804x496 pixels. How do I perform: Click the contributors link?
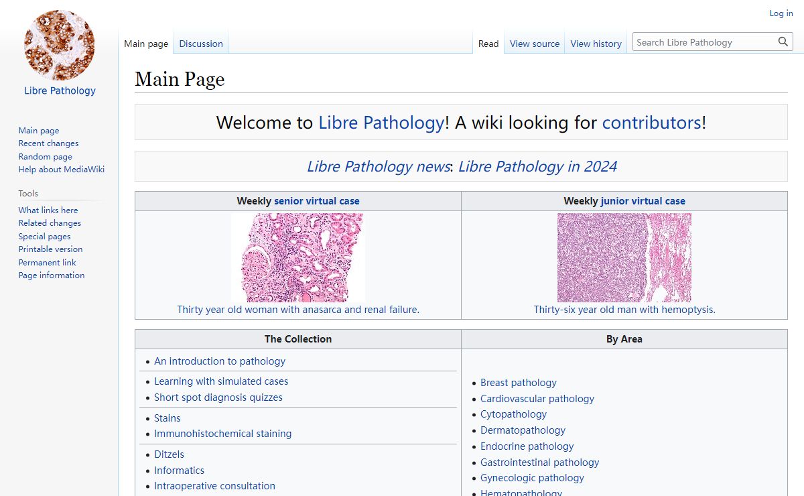click(652, 123)
